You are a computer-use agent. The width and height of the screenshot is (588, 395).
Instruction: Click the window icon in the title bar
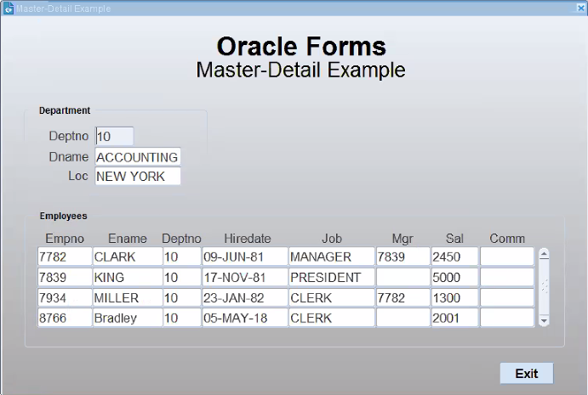(x=9, y=8)
